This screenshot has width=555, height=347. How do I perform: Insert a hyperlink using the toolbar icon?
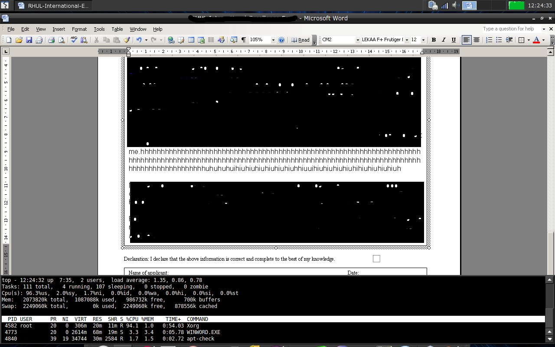tap(171, 40)
